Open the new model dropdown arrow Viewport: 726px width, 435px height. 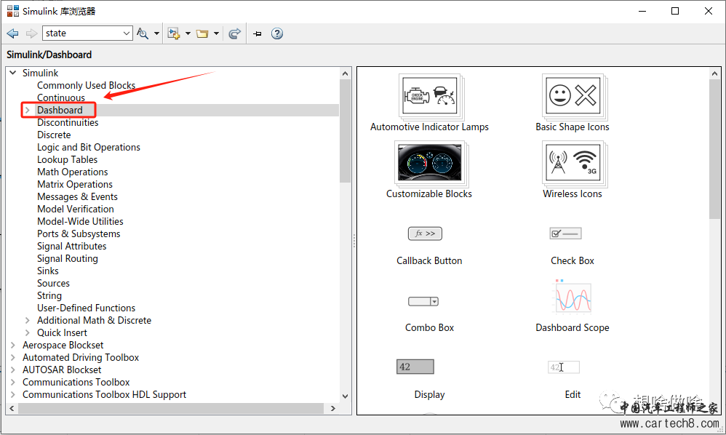188,33
